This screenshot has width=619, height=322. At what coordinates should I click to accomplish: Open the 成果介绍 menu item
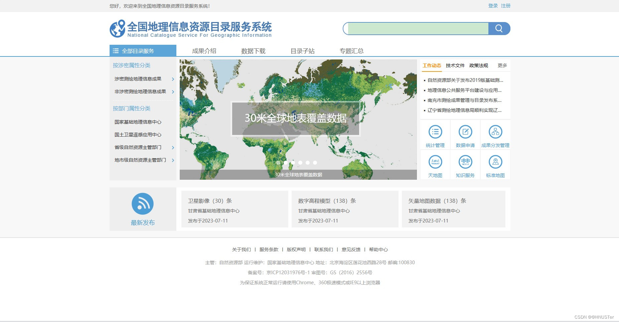(x=204, y=51)
